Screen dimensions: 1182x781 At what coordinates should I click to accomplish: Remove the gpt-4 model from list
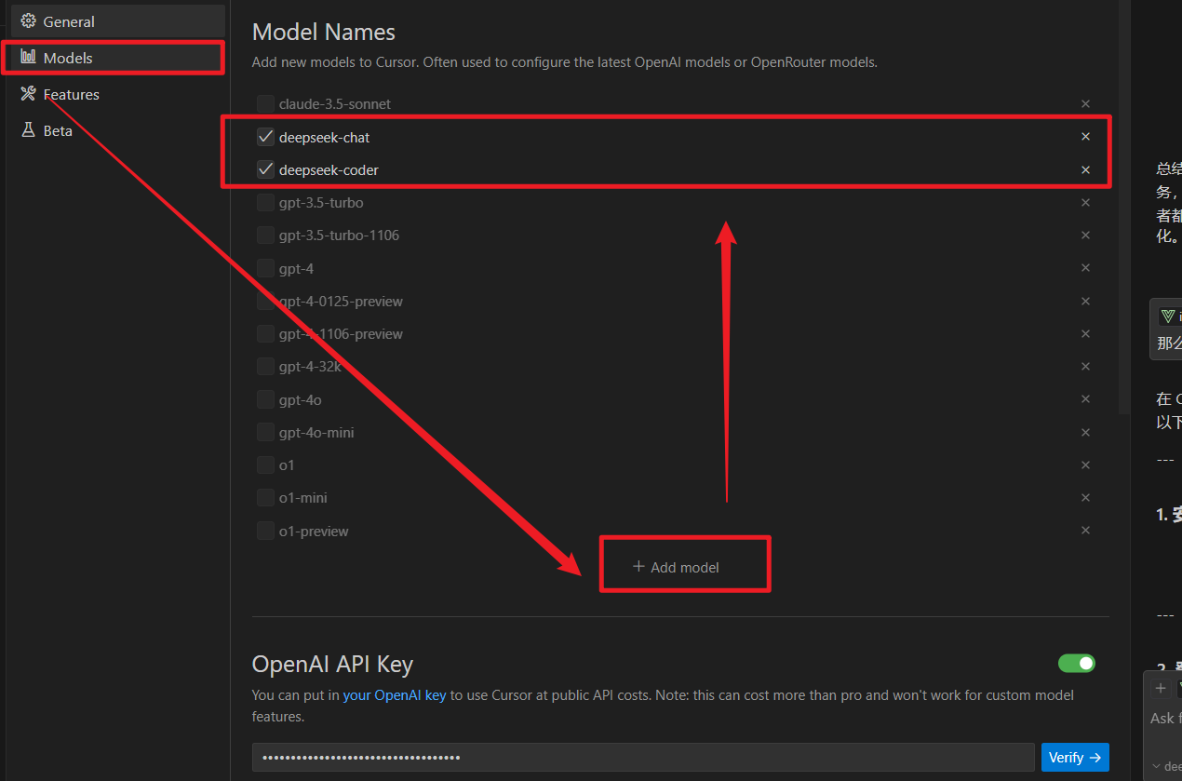pos(1085,268)
